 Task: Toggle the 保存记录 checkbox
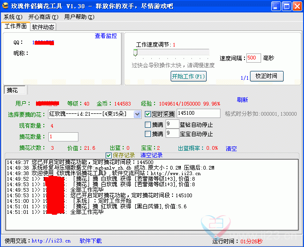pos(108,155)
